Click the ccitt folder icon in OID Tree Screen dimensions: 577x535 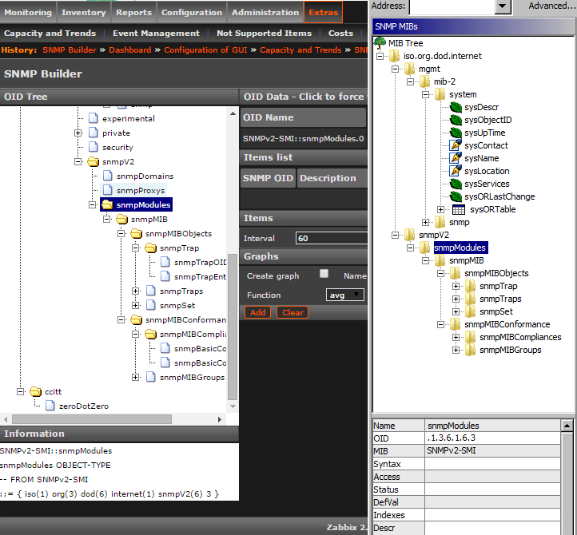point(35,391)
